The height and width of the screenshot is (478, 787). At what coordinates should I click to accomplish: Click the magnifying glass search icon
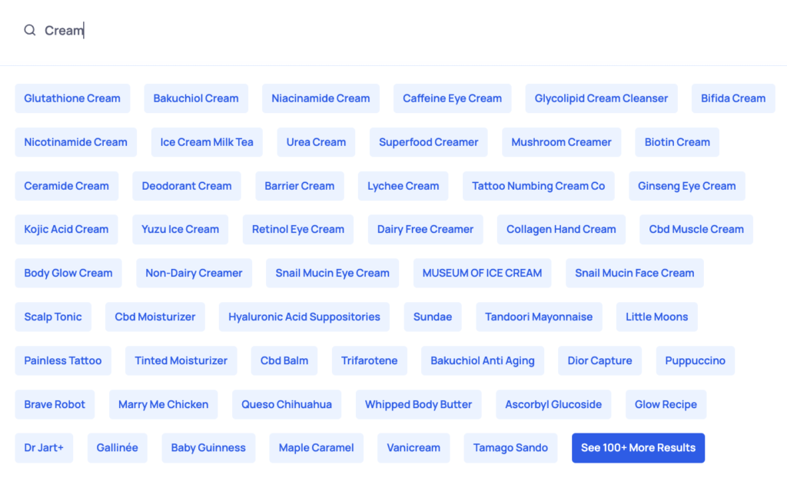click(x=29, y=30)
